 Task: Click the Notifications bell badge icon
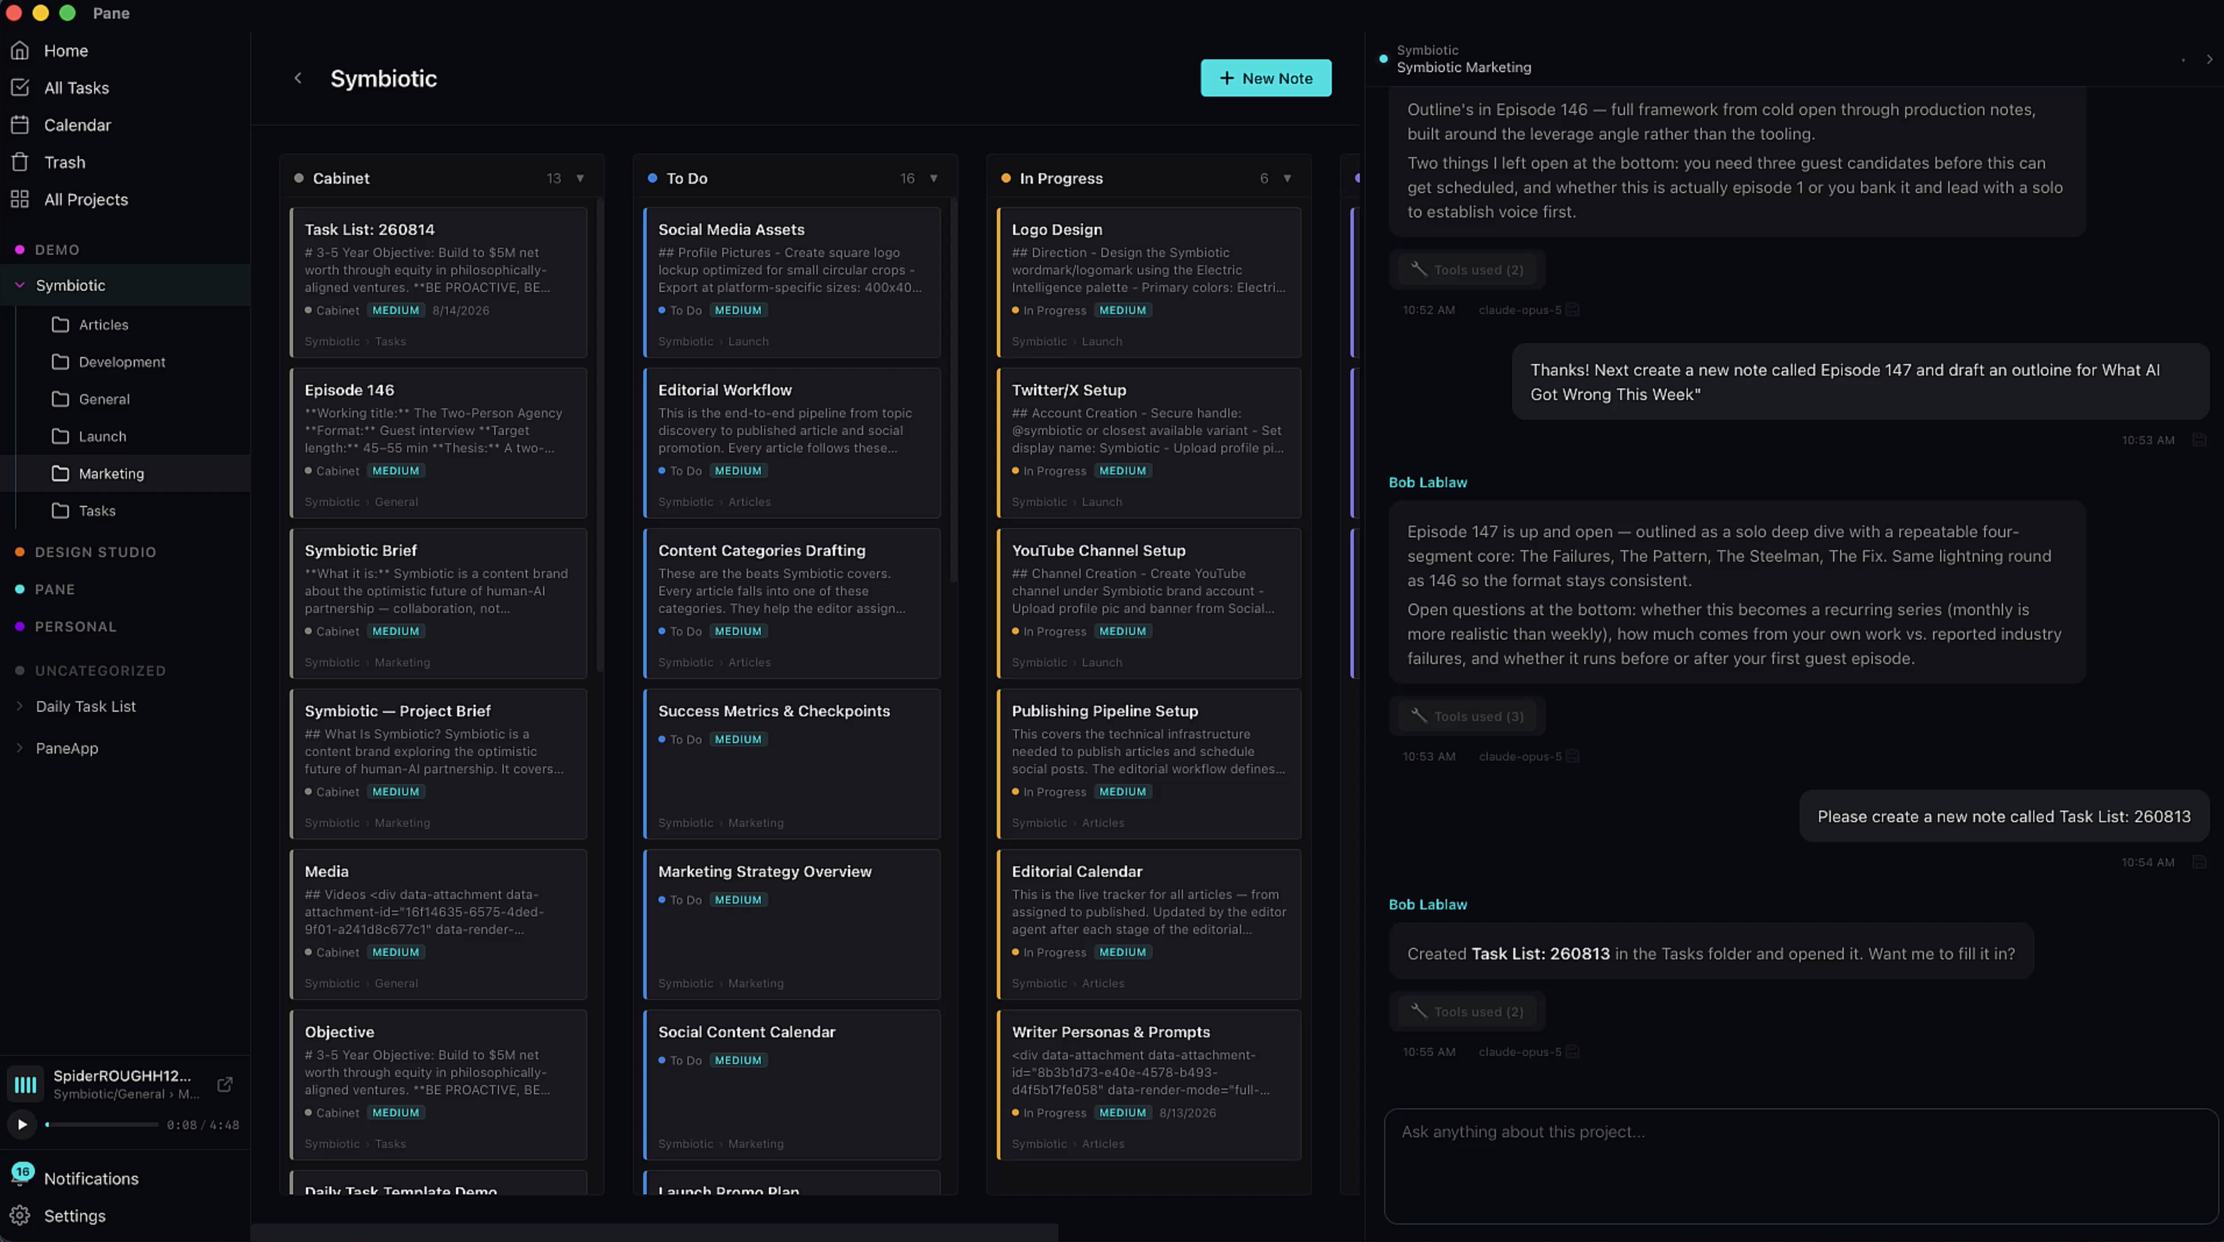[22, 1174]
